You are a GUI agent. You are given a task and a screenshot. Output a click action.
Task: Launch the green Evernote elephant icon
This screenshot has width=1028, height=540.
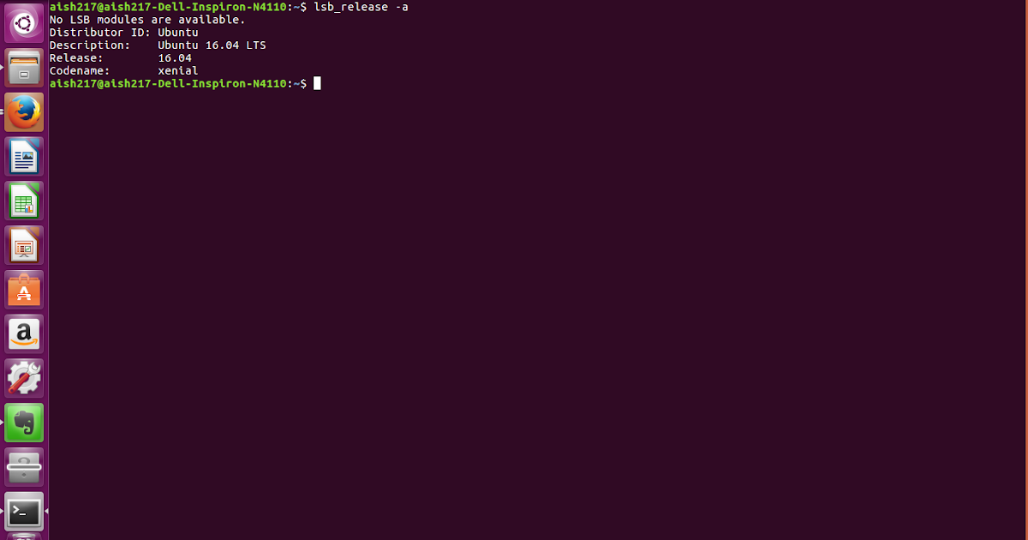pyautogui.click(x=24, y=423)
